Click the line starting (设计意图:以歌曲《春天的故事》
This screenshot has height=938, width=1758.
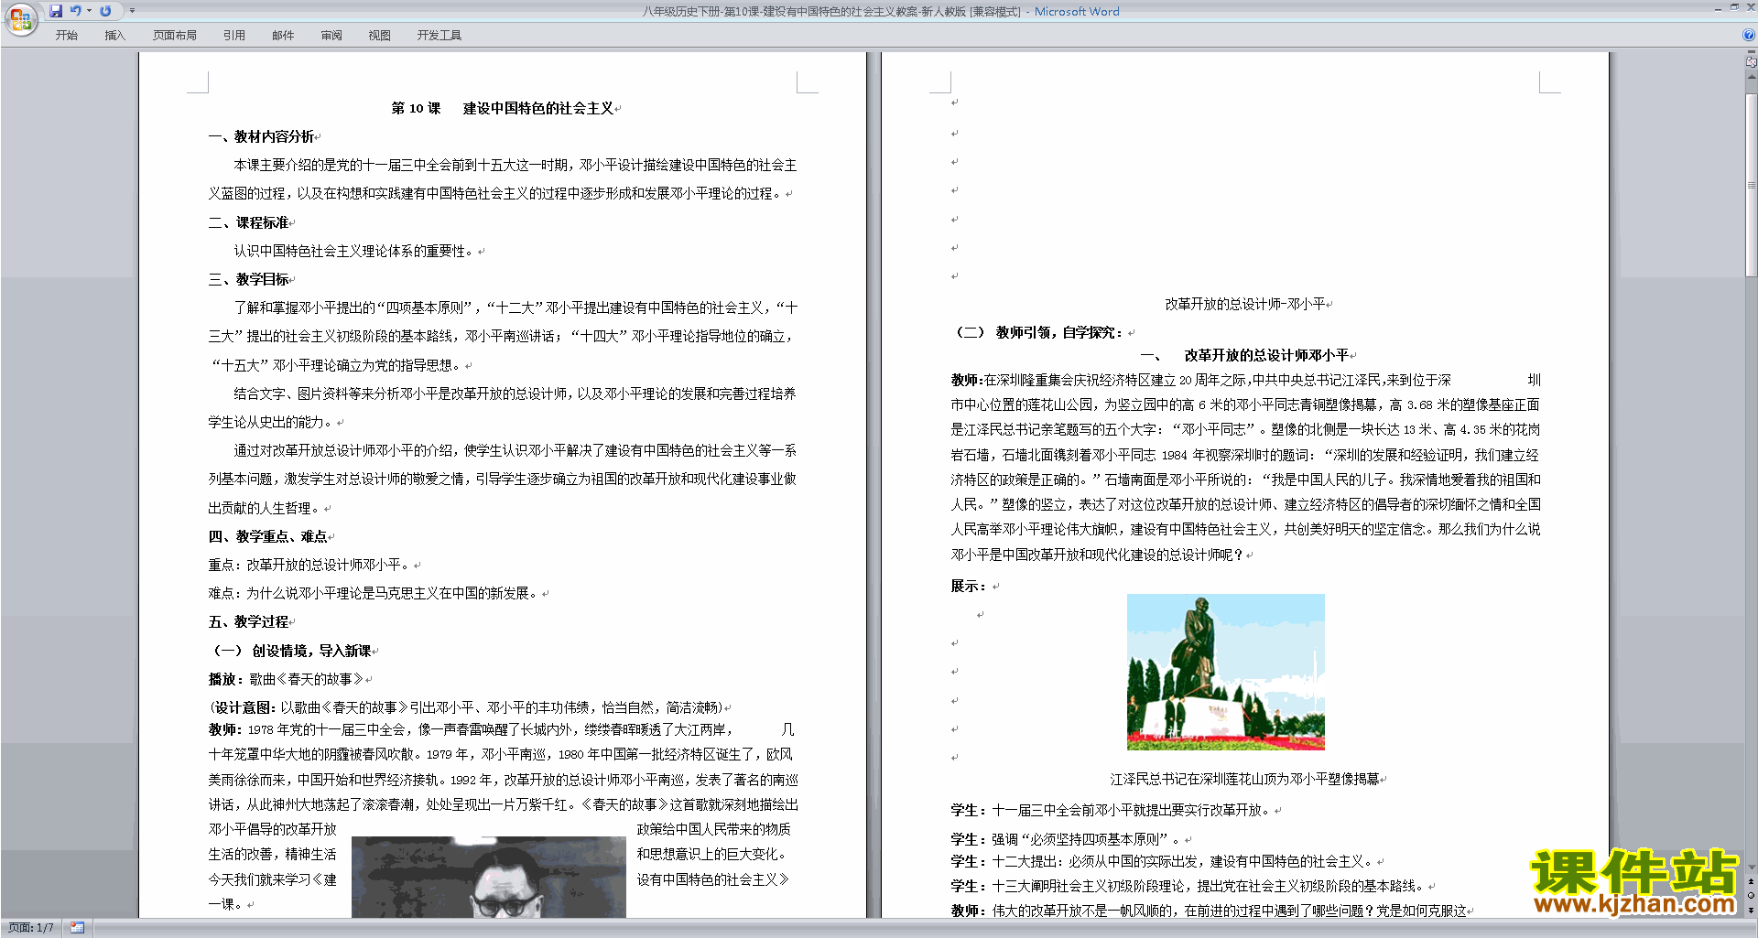point(466,707)
